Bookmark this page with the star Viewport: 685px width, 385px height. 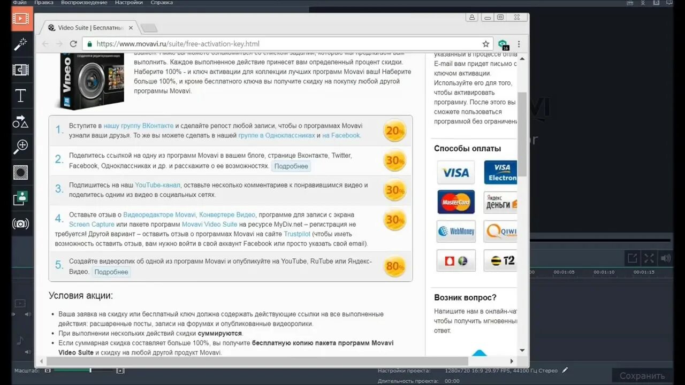click(485, 44)
